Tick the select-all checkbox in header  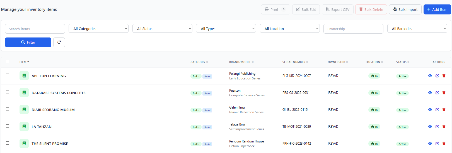(x=8, y=61)
